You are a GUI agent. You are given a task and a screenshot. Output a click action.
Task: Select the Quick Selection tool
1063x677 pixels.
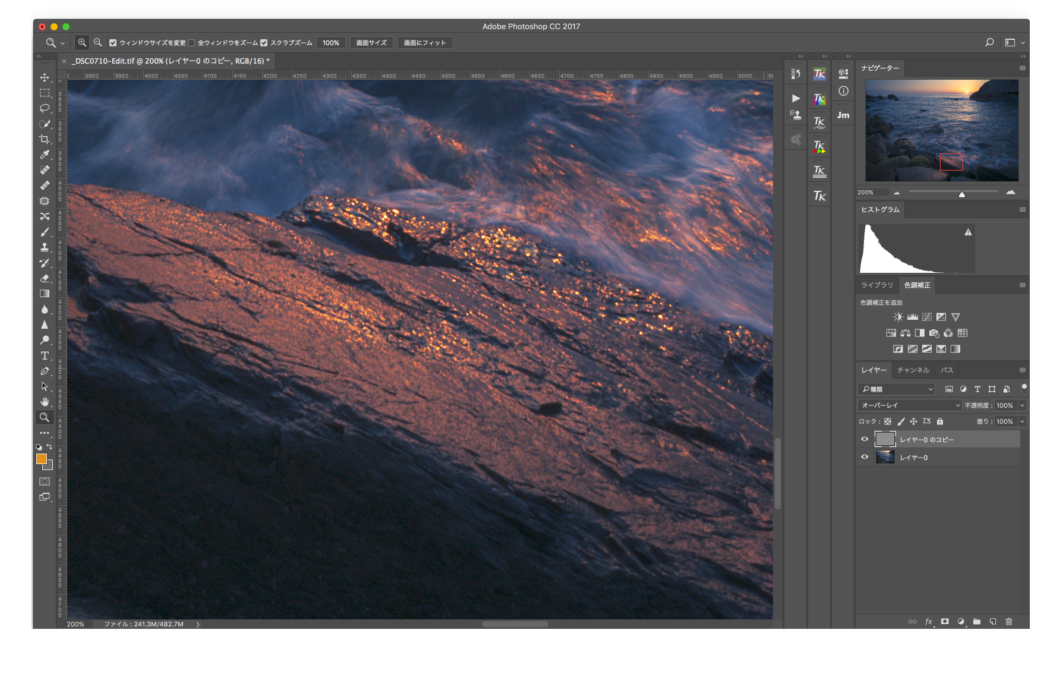point(45,124)
